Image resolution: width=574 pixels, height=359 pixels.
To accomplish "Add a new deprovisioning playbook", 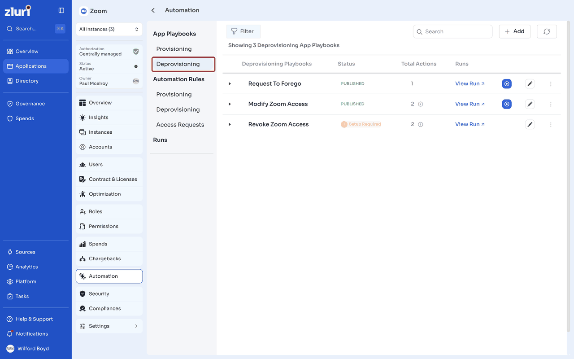I will coord(515,31).
